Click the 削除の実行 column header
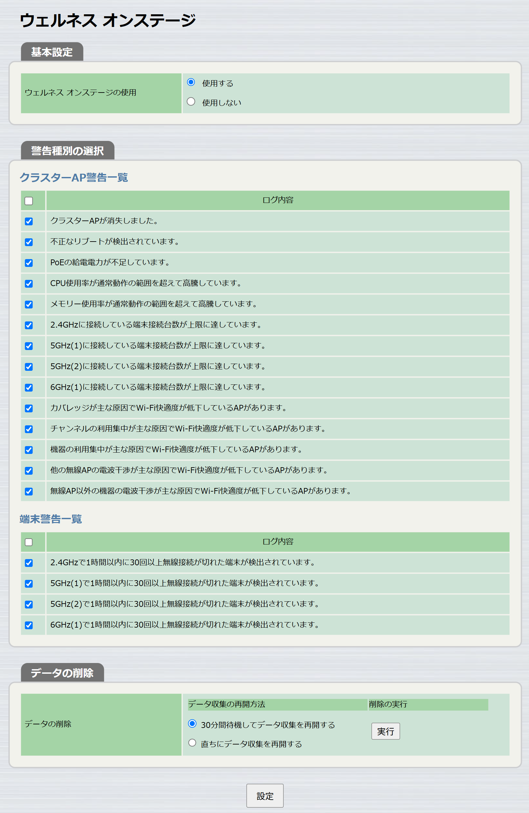529x813 pixels. 428,704
